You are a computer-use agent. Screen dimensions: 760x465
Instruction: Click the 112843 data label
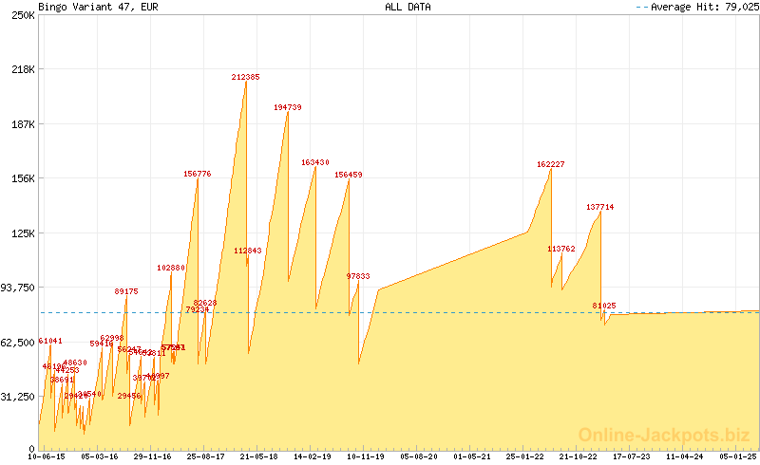tap(248, 251)
